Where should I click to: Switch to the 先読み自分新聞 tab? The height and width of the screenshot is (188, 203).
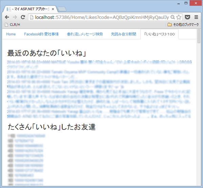123,34
